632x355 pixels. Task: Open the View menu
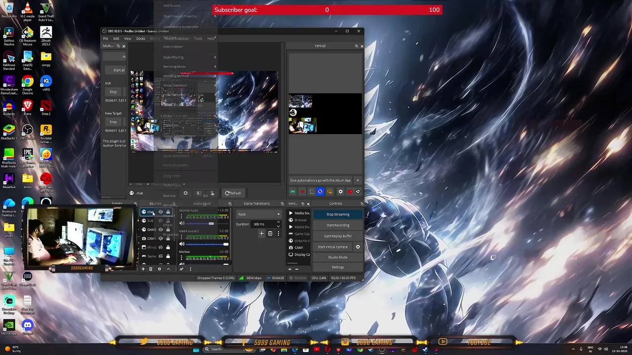coord(127,38)
